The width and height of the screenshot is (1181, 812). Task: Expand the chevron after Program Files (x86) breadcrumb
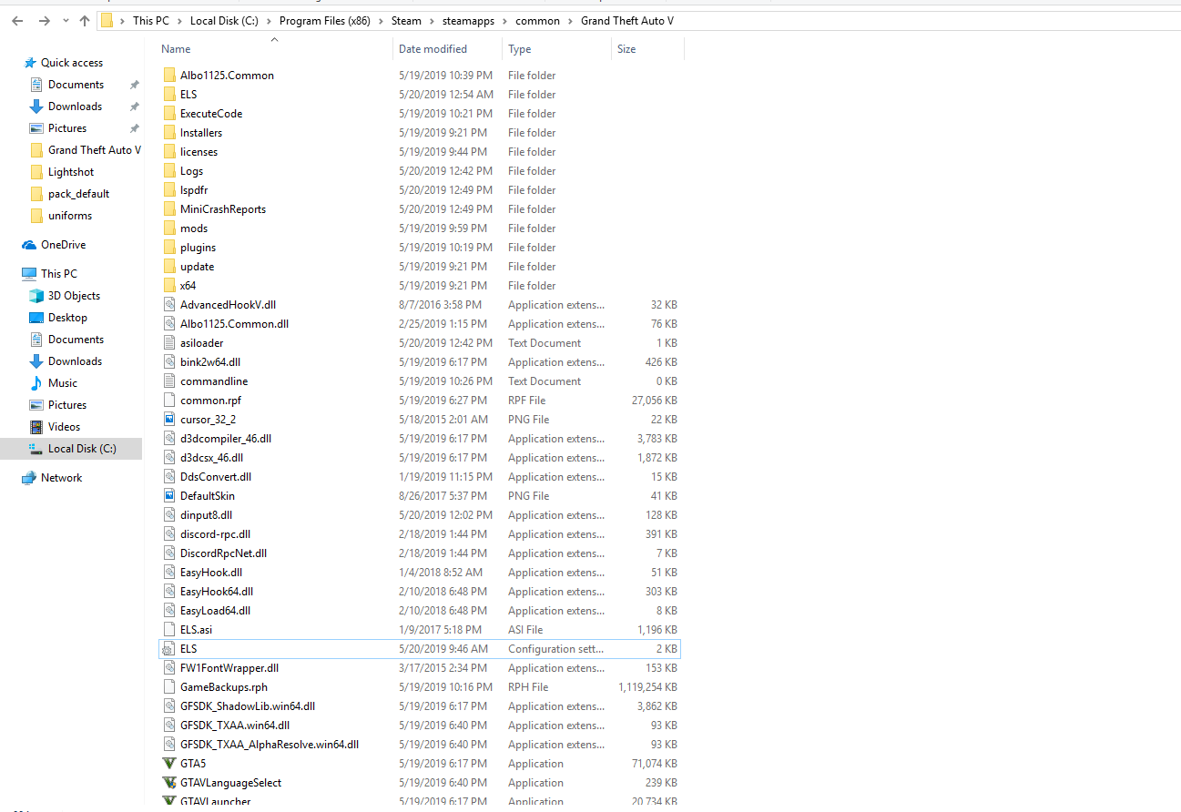[x=382, y=21]
